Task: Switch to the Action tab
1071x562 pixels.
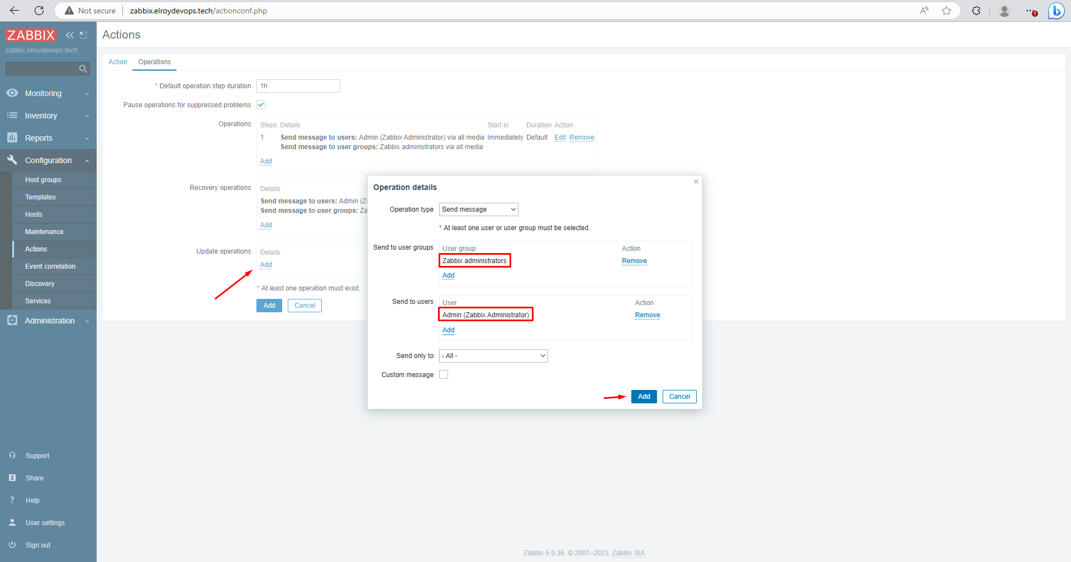Action: (118, 62)
